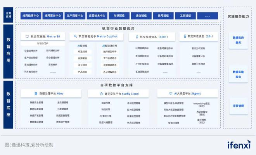This screenshot has height=155, width=256.
Task: Open the 数据实施服务 card
Action: [239, 74]
